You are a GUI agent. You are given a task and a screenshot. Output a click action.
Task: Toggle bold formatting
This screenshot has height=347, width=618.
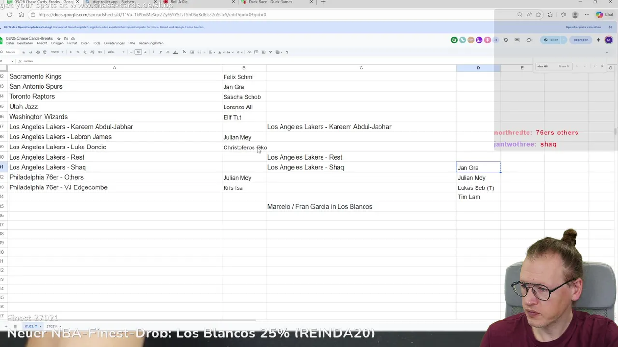tap(153, 52)
